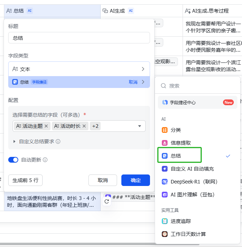This screenshot has height=247, width=242.
Task: Click the text-type icon in 总结 column header
Action: click(9, 11)
